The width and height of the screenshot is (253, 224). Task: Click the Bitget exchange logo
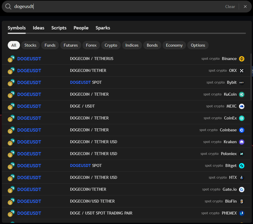(x=242, y=166)
